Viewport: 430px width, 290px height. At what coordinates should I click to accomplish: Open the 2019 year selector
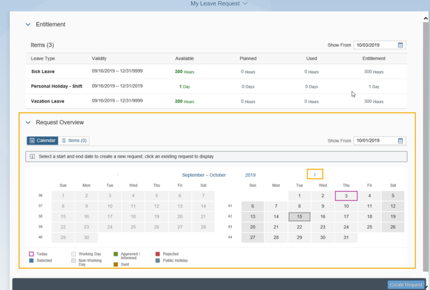tap(251, 175)
